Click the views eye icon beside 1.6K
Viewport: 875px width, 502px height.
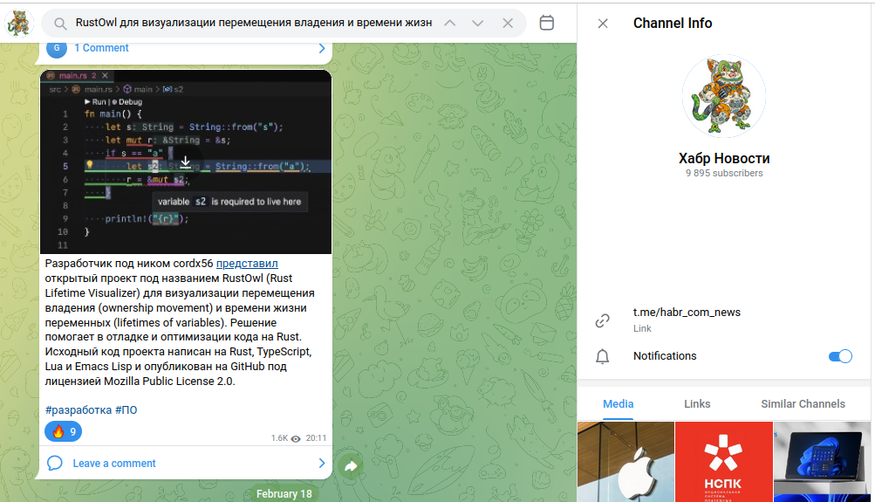[296, 438]
